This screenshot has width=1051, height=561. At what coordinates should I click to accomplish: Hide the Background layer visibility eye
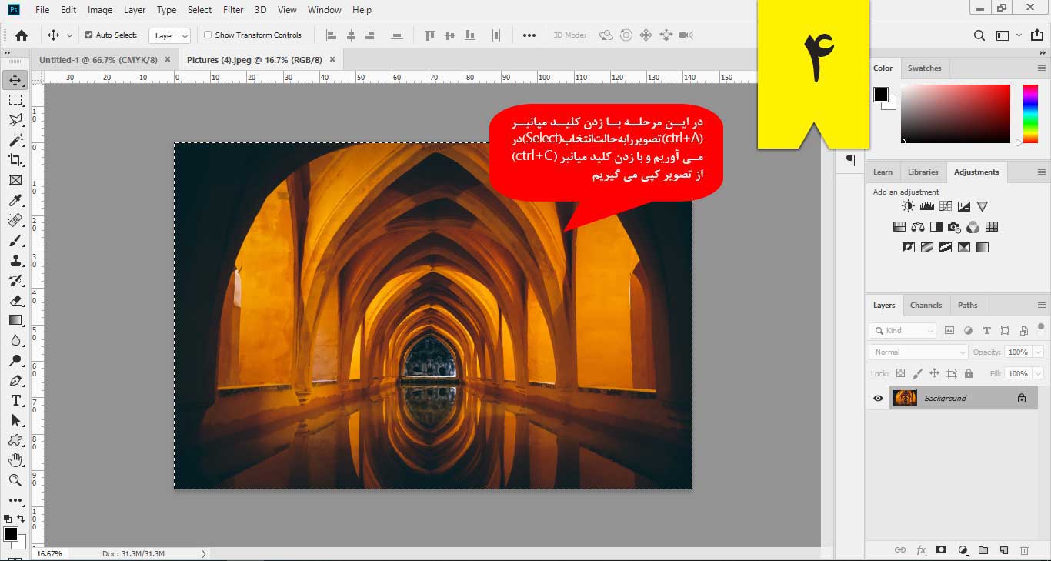878,398
